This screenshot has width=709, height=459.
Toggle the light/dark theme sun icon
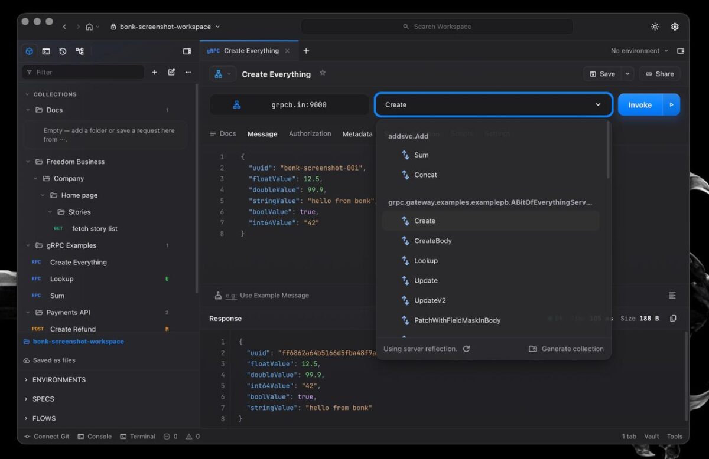[x=655, y=27]
